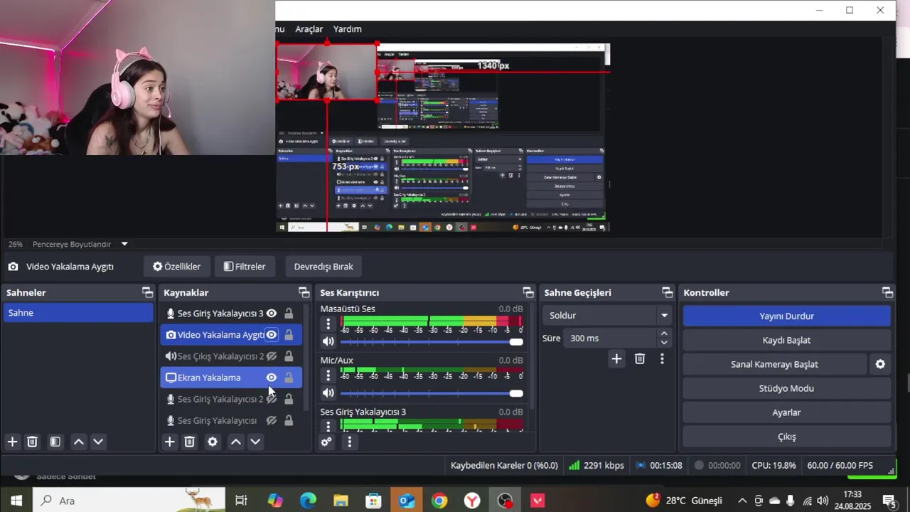This screenshot has width=910, height=512.
Task: Hide the Ekran Yakalama source
Action: pos(271,378)
